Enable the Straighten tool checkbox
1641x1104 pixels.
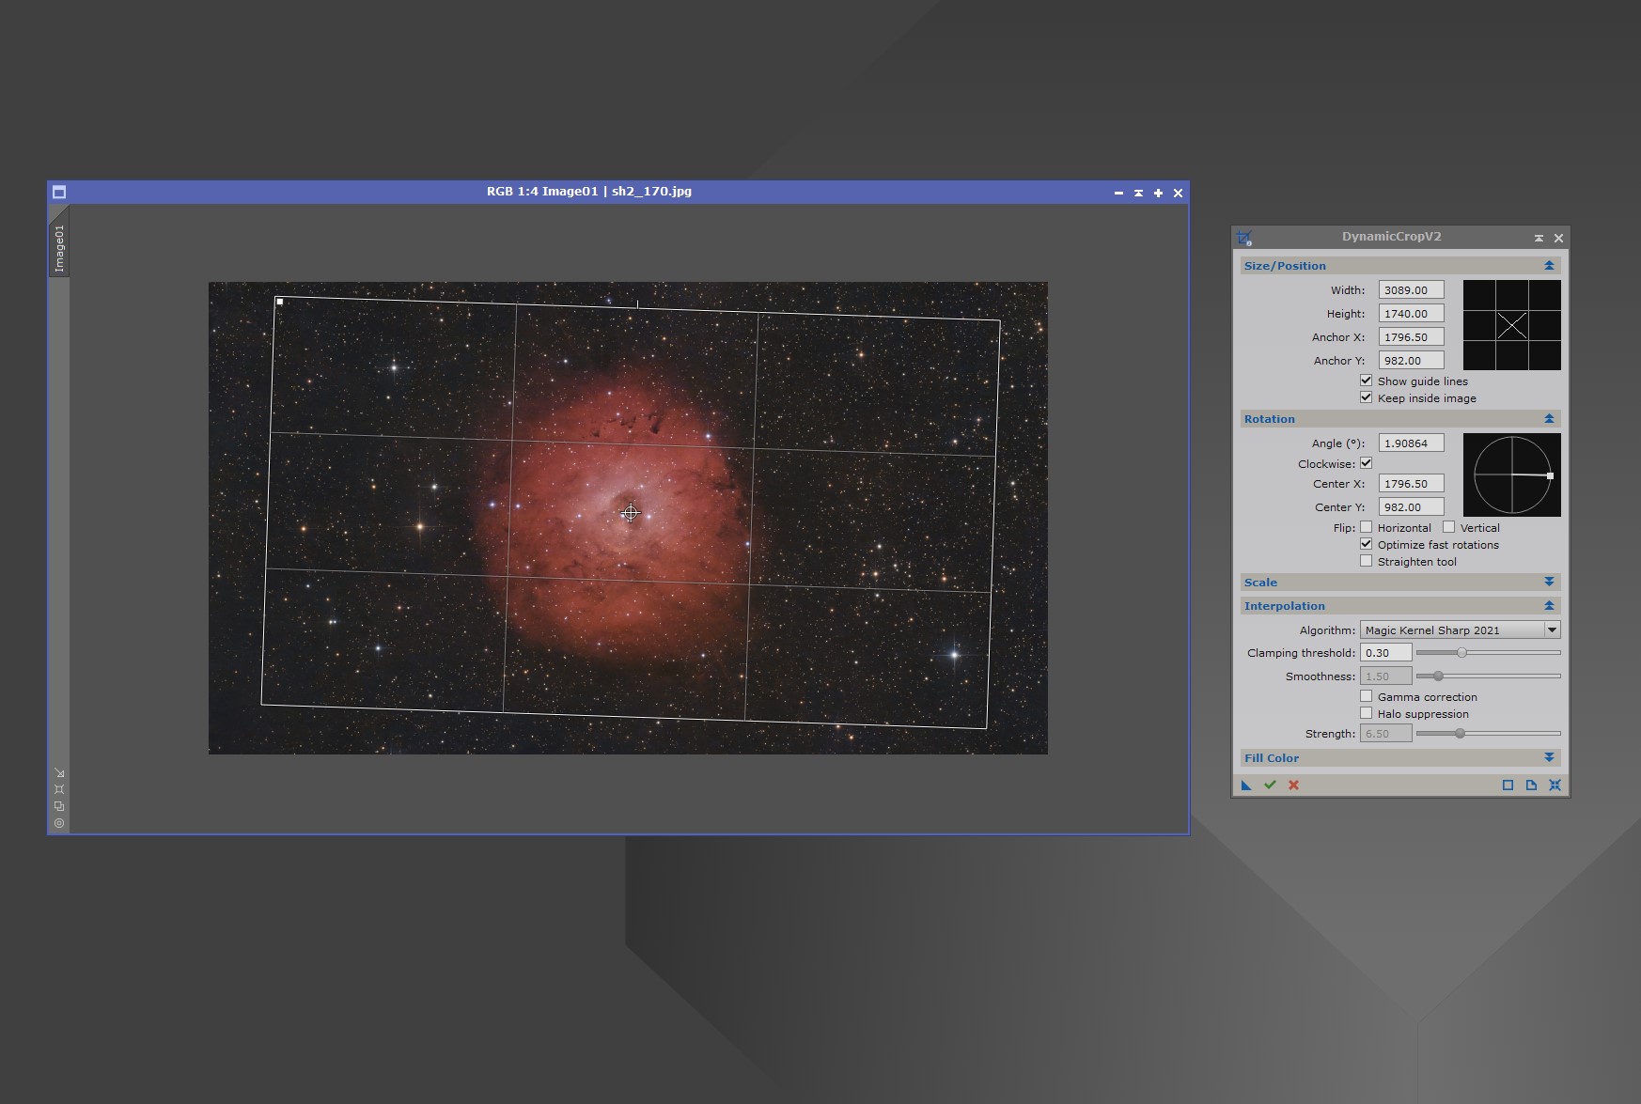pyautogui.click(x=1366, y=561)
